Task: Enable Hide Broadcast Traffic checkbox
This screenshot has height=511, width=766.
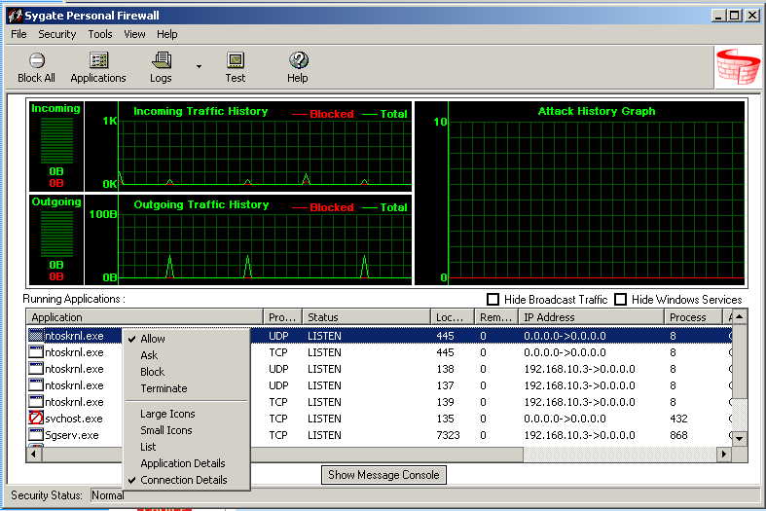Action: (492, 299)
